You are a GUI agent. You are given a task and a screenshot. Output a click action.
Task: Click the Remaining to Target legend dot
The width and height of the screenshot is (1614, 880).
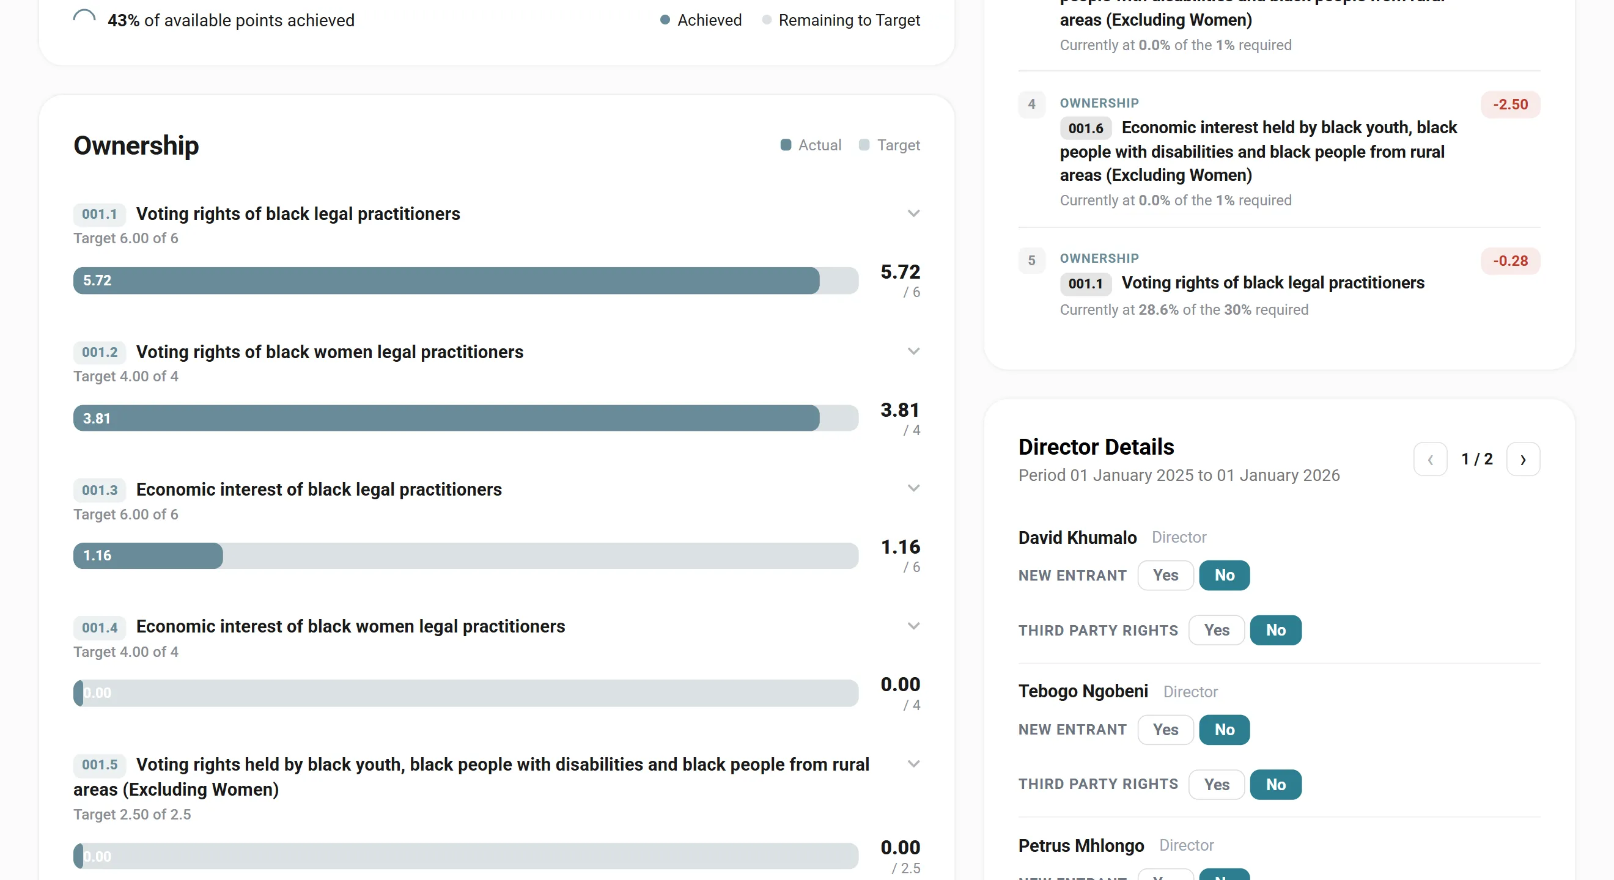pyautogui.click(x=766, y=20)
